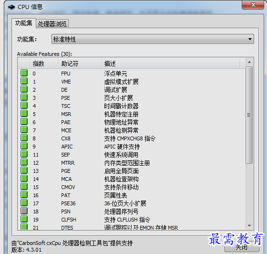This screenshot has width=267, height=254.
Task: Click the scrollbar up arrow in features list
Action: point(249,62)
